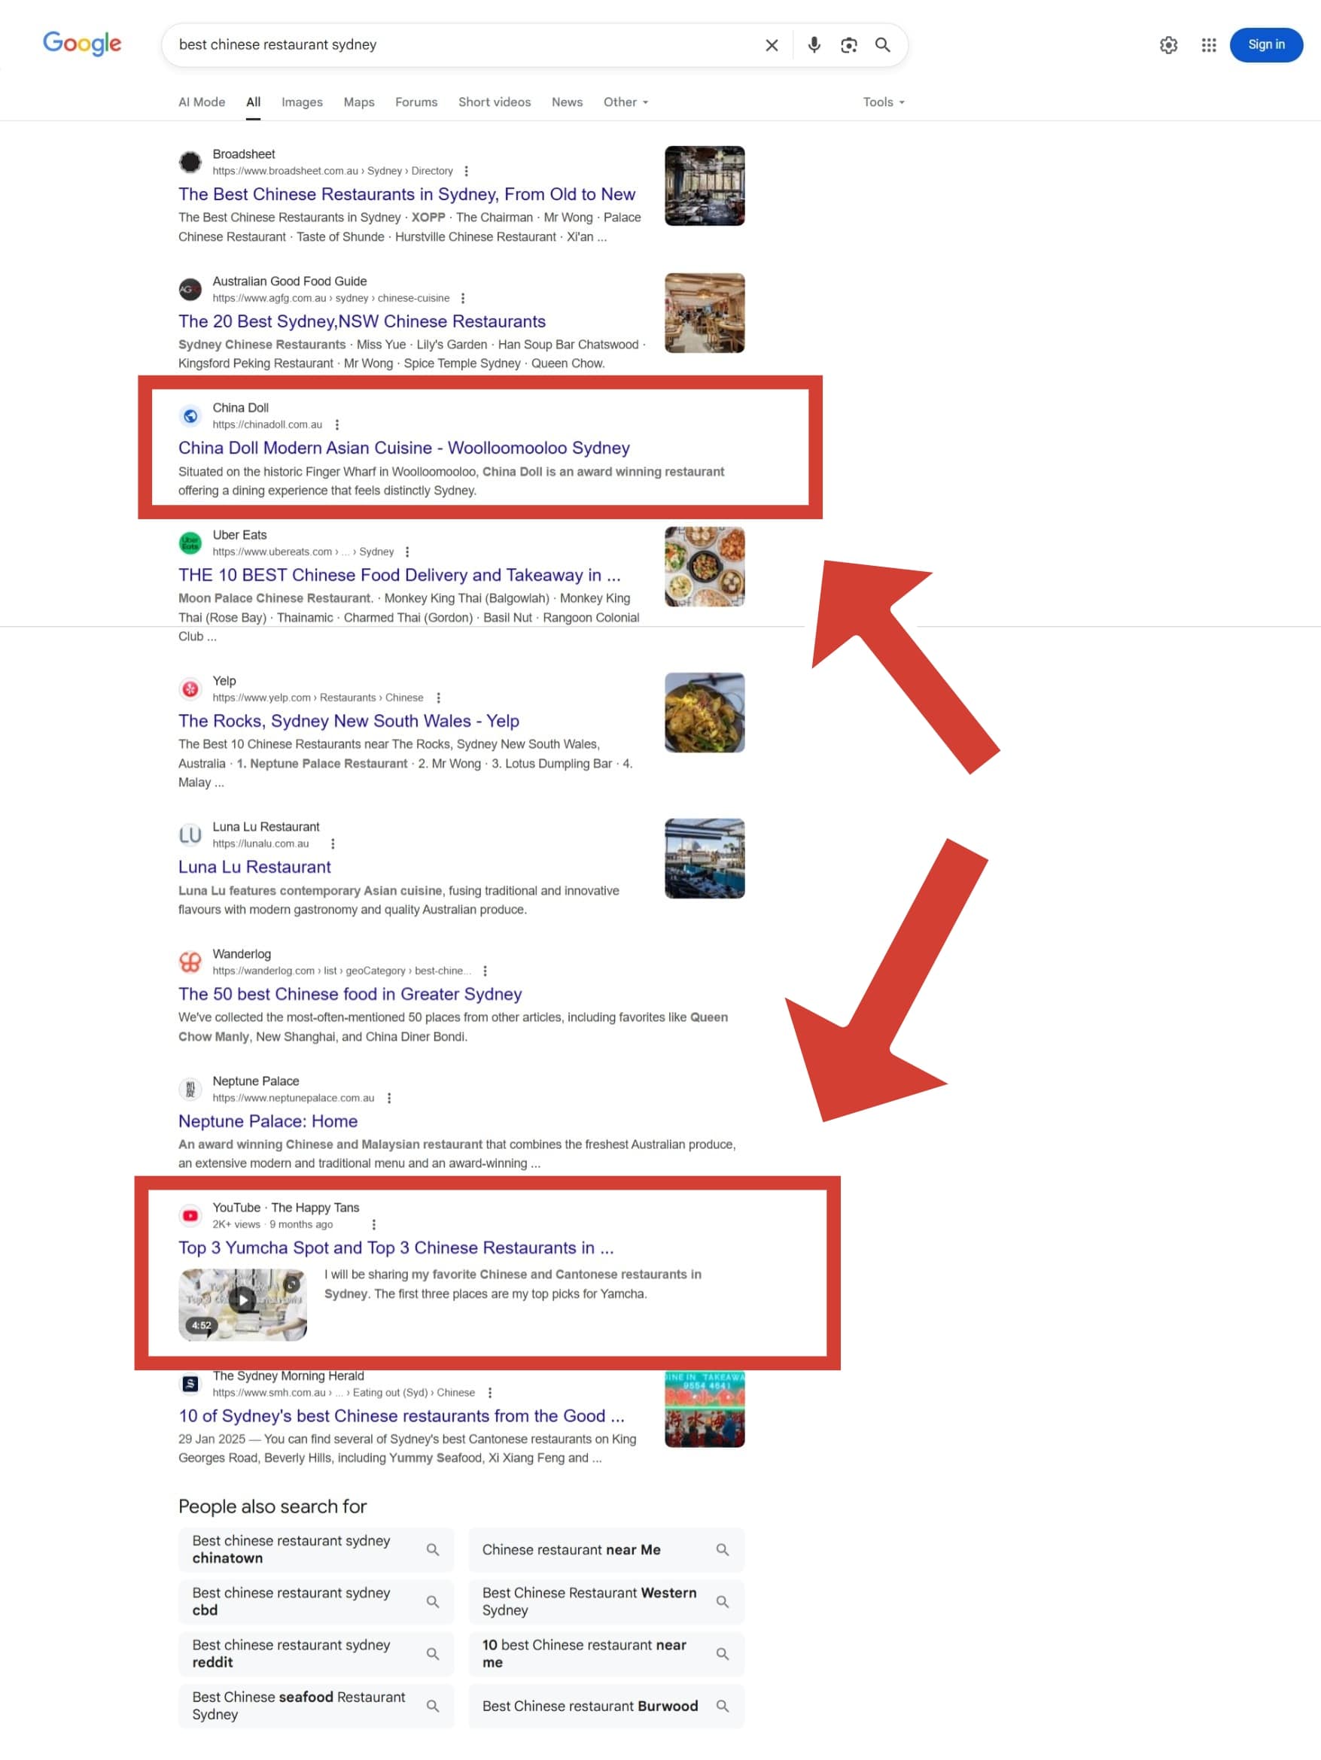Search 'Best chinese restaurant sydney reddit' suggestion
Screen dimensions: 1321x1760
pos(316,1654)
